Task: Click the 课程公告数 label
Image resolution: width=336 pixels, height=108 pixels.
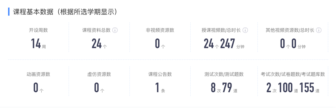Action: [160, 74]
